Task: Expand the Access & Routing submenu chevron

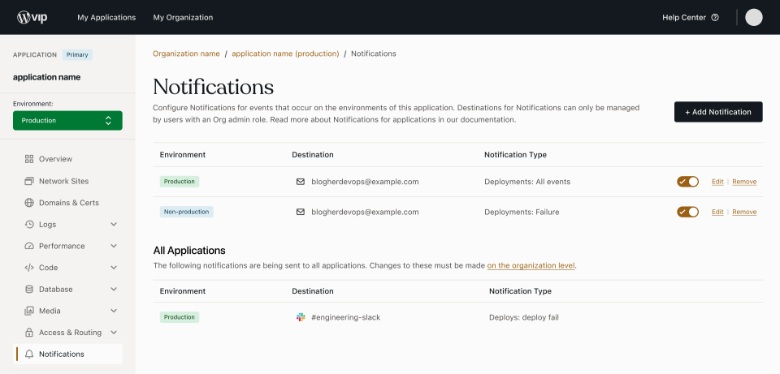Action: pos(114,333)
